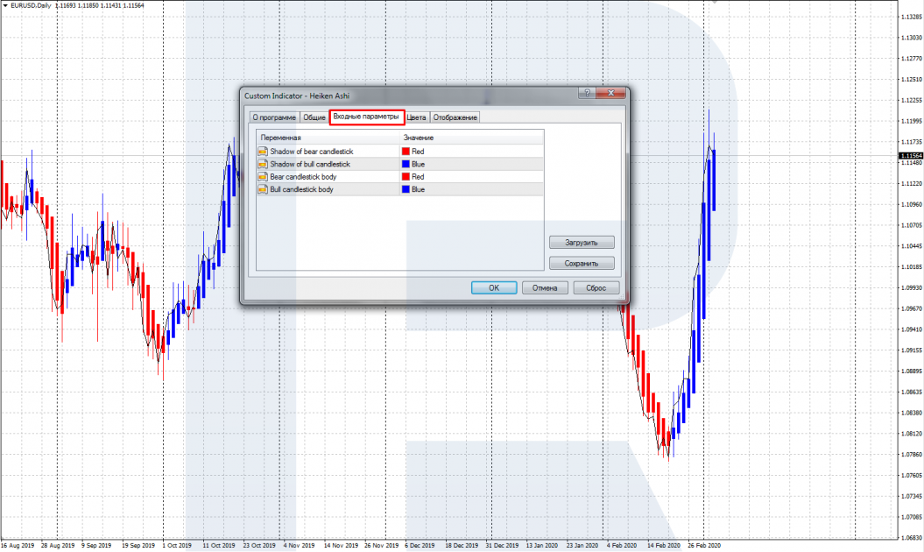
Task: Click the 1.07860 price axis label
Action: (x=911, y=454)
